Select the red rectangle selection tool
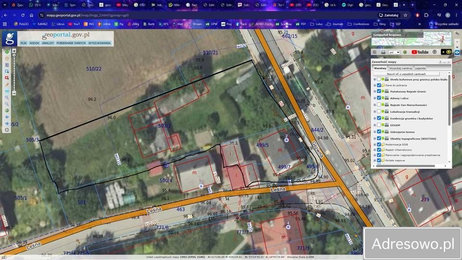The width and height of the screenshot is (462, 260). (7, 78)
